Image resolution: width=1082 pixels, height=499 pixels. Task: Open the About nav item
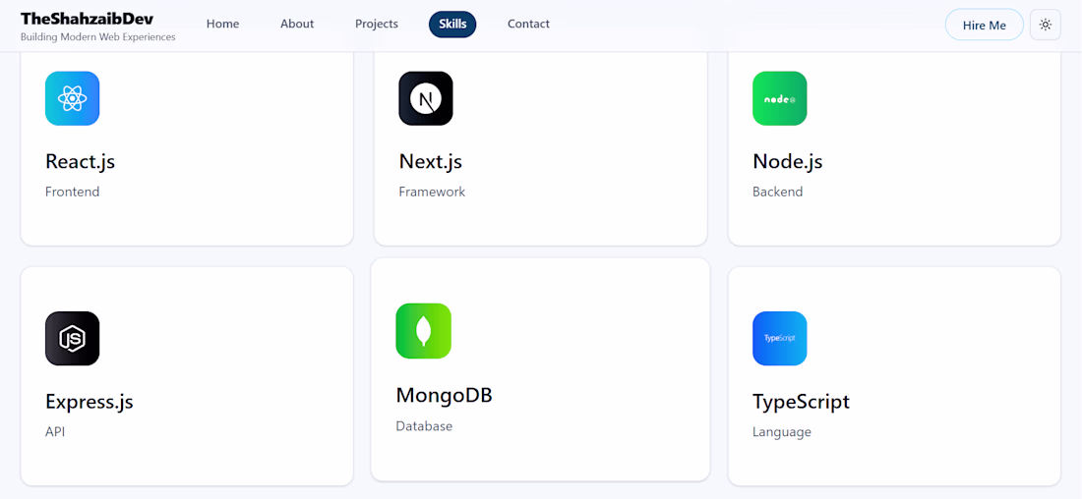297,25
